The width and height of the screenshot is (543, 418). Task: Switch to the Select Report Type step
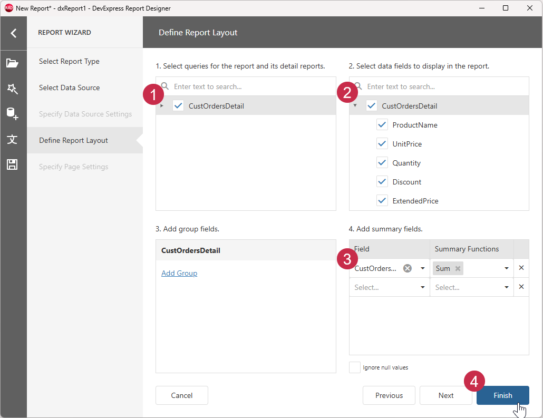click(x=69, y=61)
